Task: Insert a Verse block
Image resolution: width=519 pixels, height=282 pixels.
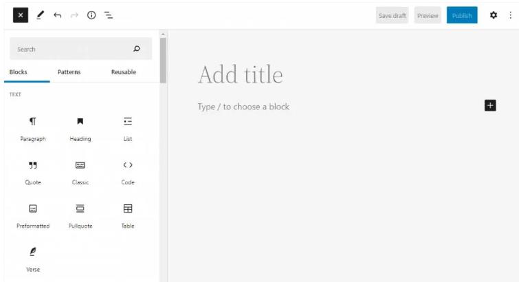Action: pos(32,259)
